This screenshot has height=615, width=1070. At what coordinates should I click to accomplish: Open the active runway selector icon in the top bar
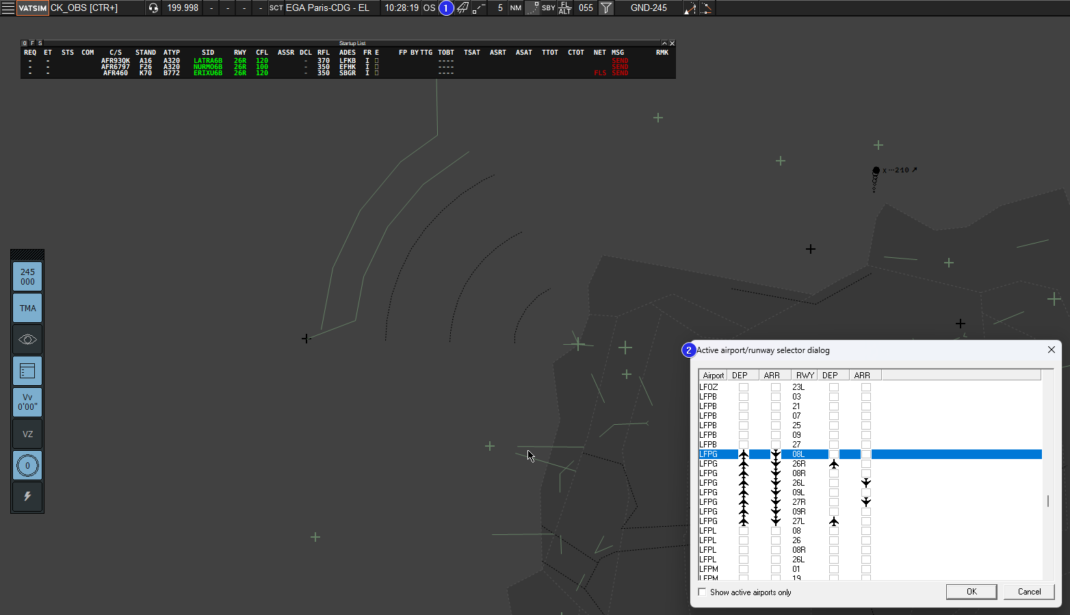[x=463, y=8]
